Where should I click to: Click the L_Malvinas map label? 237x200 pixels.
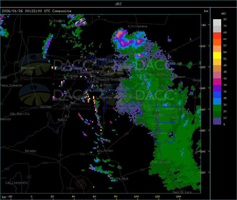coord(104,98)
